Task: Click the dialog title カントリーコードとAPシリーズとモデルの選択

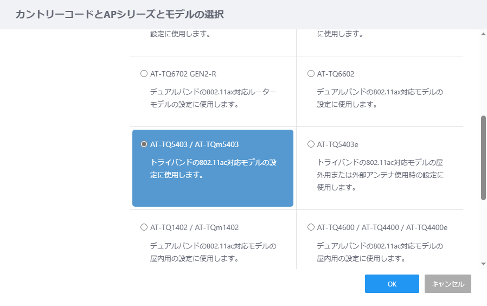Action: click(119, 14)
